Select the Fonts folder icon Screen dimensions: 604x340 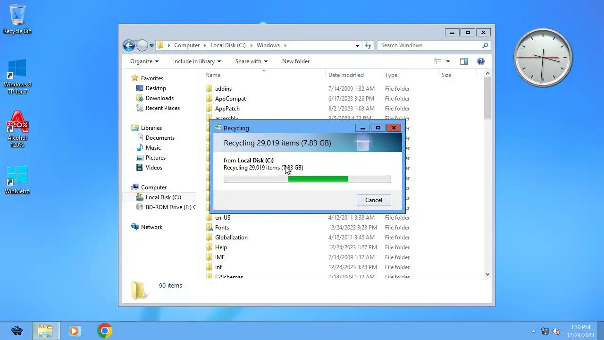pos(210,228)
